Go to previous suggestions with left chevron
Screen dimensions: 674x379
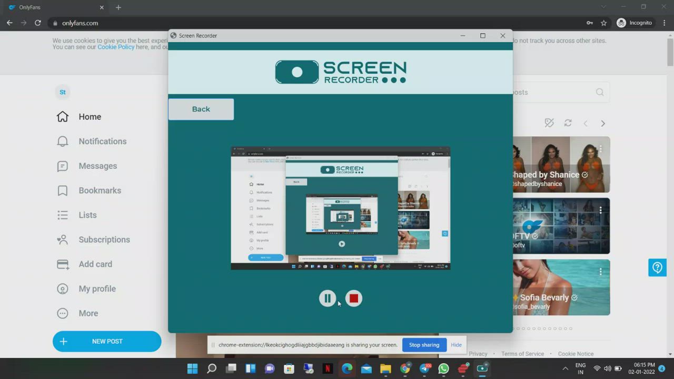tap(586, 123)
